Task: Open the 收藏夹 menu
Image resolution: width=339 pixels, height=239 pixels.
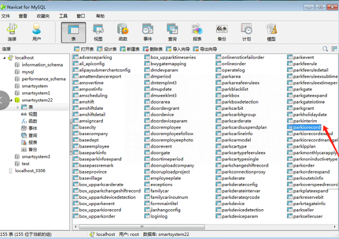Action: (43, 16)
